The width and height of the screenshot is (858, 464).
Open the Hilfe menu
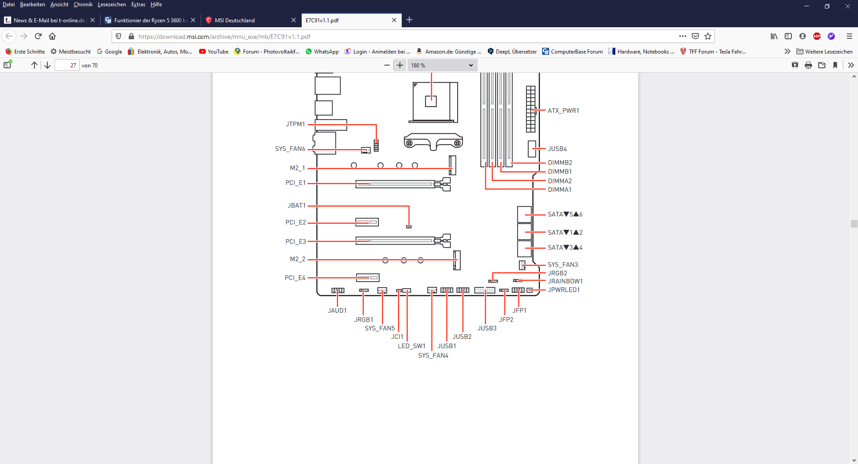[x=156, y=4]
